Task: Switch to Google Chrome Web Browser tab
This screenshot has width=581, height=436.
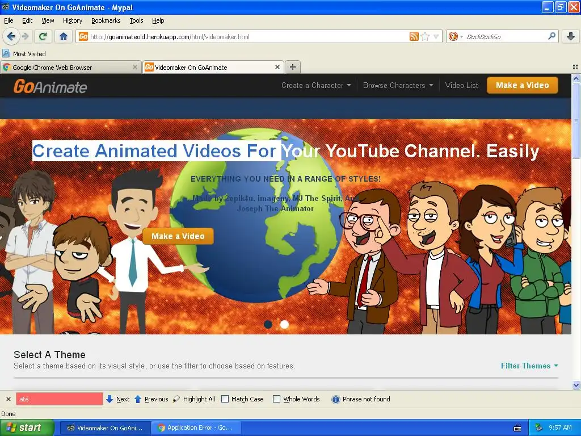Action: (70, 68)
